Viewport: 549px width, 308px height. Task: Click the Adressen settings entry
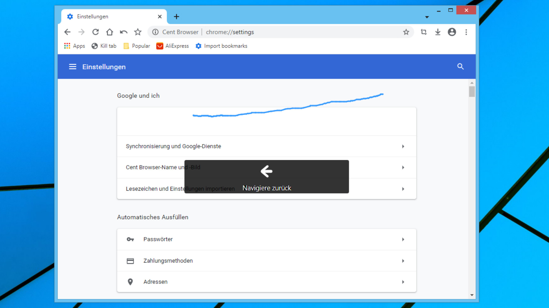point(266,281)
